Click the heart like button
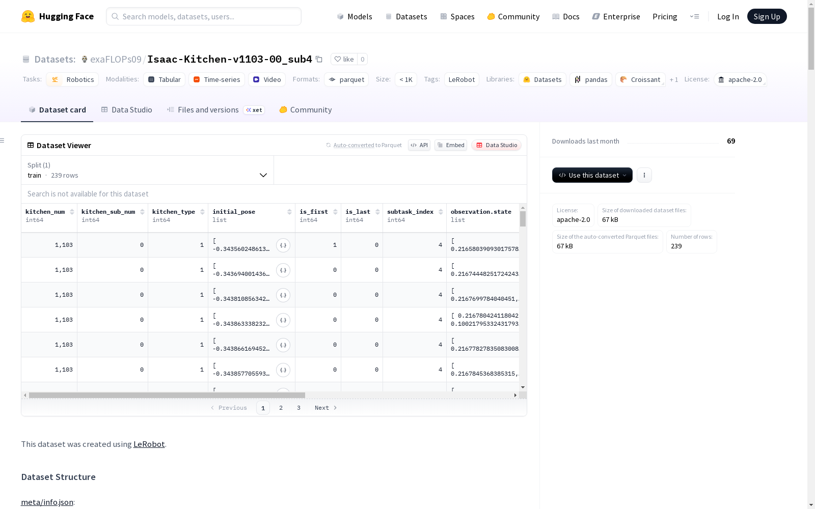The height and width of the screenshot is (509, 815). pos(344,59)
